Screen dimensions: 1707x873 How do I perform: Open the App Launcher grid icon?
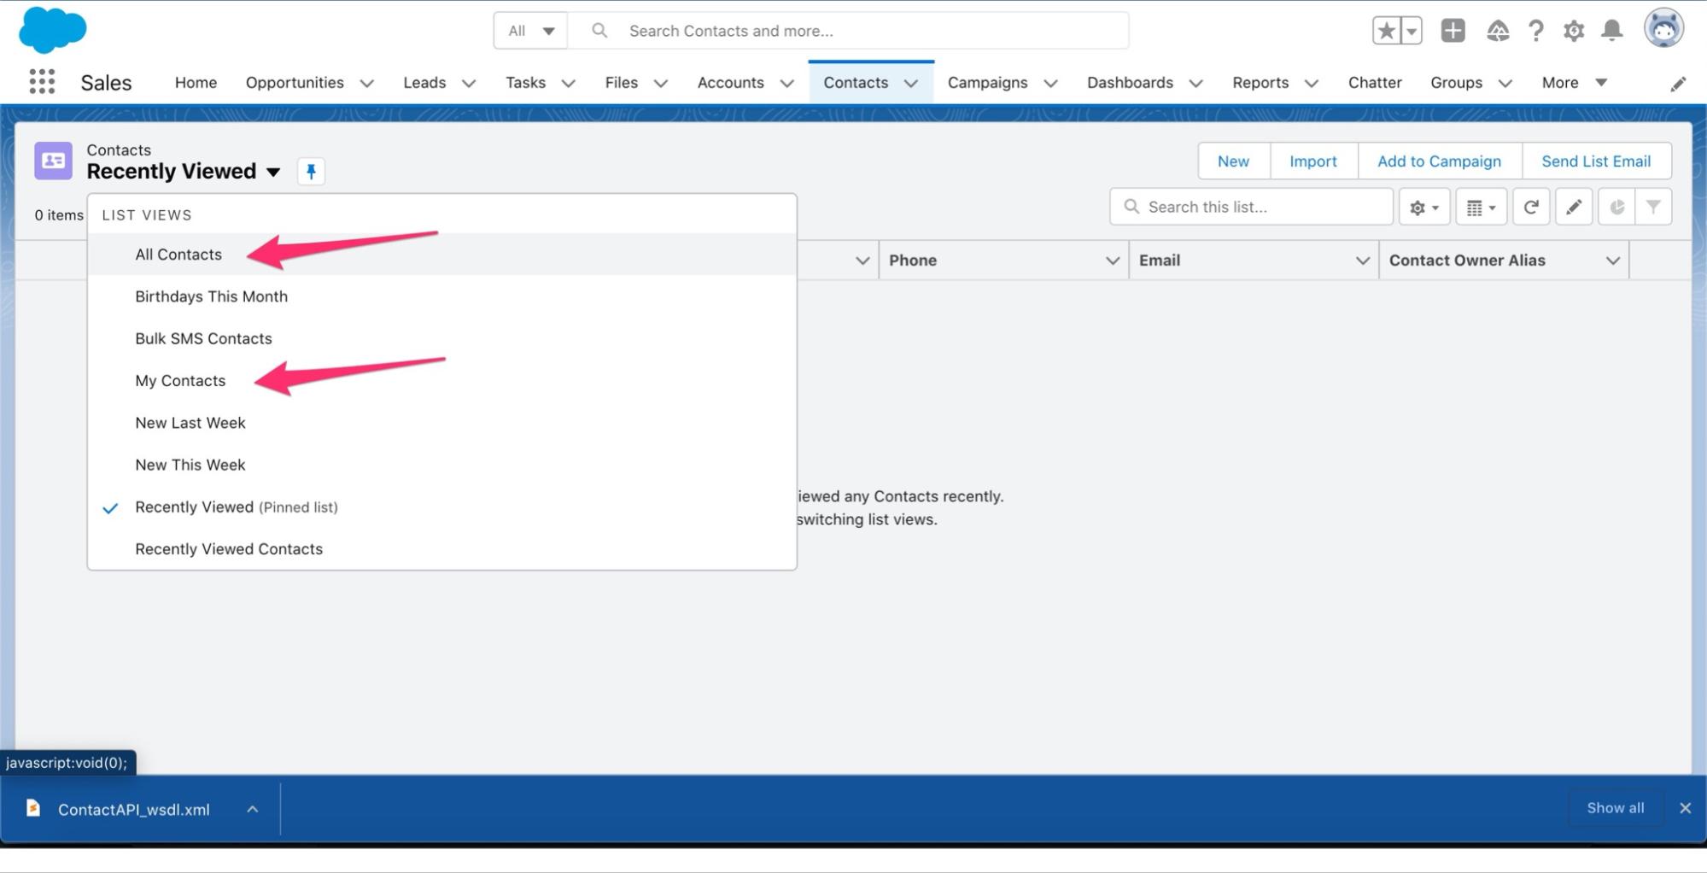point(42,82)
